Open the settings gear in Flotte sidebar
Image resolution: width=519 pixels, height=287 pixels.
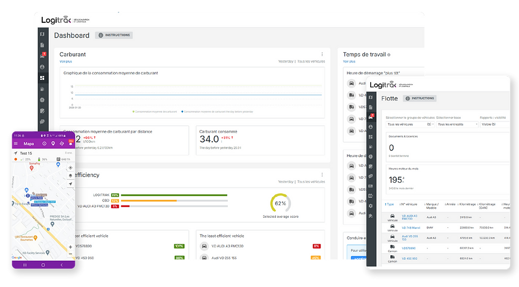point(371,206)
